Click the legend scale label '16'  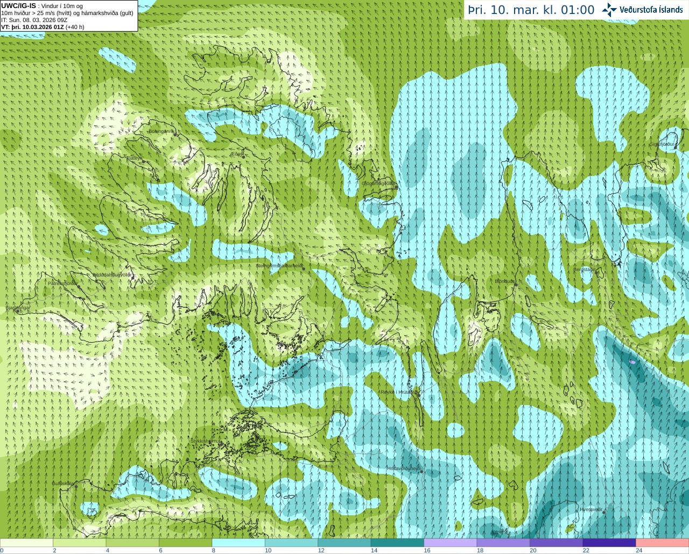427,550
